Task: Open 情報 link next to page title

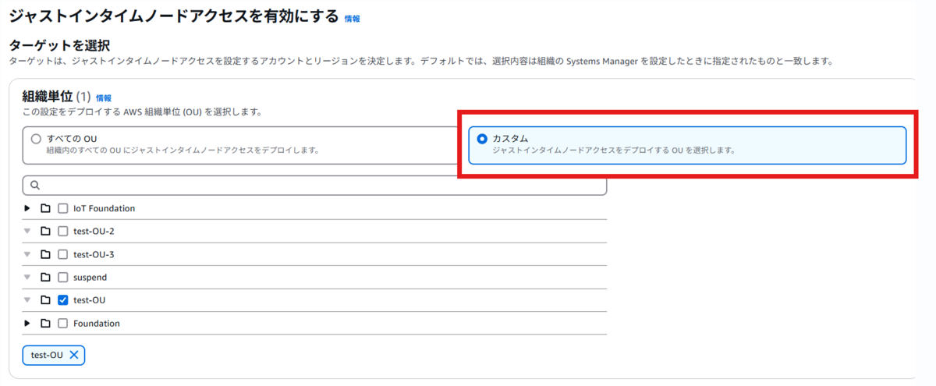Action: point(353,19)
